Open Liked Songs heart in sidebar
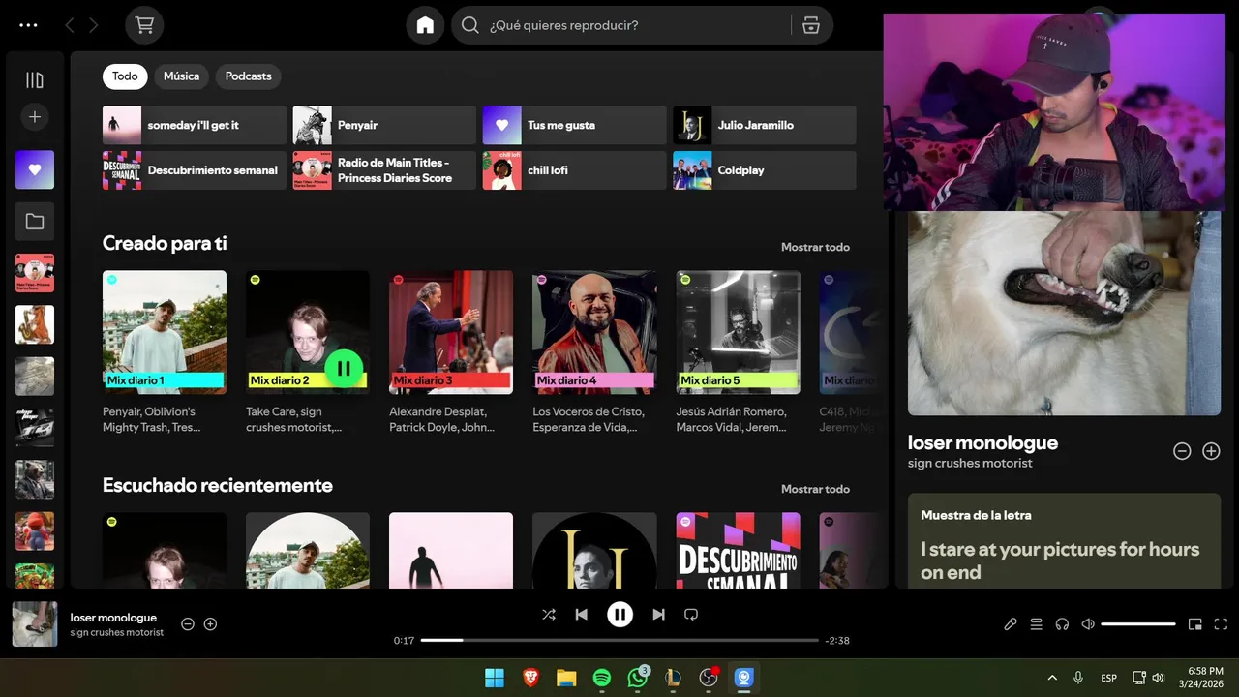The height and width of the screenshot is (697, 1239). (x=35, y=169)
